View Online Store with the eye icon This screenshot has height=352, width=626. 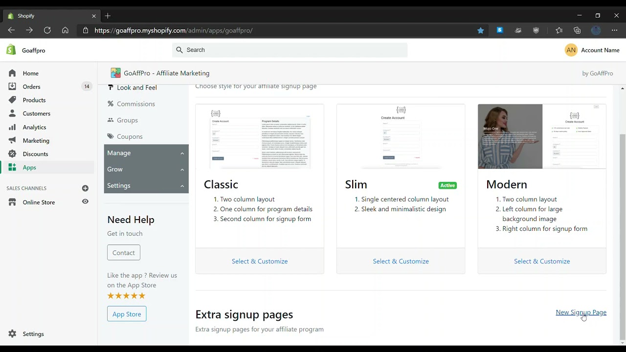click(85, 201)
